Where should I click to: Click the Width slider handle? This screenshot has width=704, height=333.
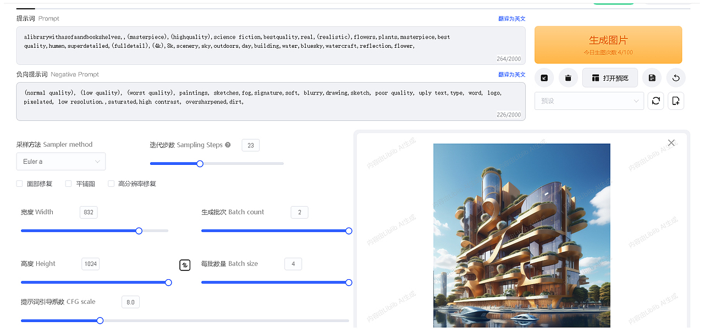click(x=139, y=231)
